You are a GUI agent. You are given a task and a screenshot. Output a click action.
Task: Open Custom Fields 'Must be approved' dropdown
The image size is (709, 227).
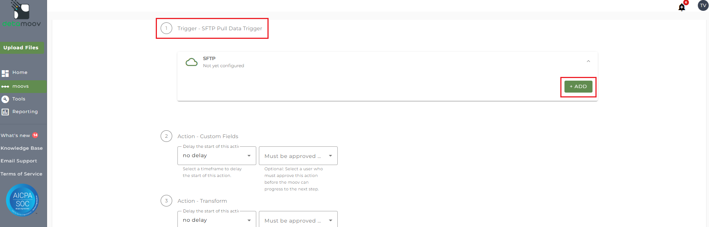tap(298, 156)
